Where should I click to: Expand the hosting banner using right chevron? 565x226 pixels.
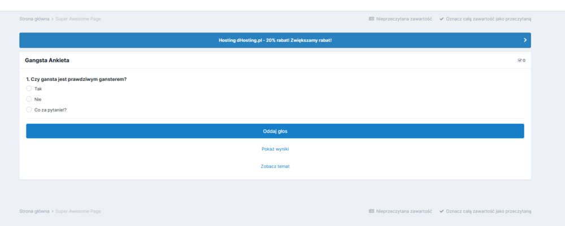click(525, 40)
